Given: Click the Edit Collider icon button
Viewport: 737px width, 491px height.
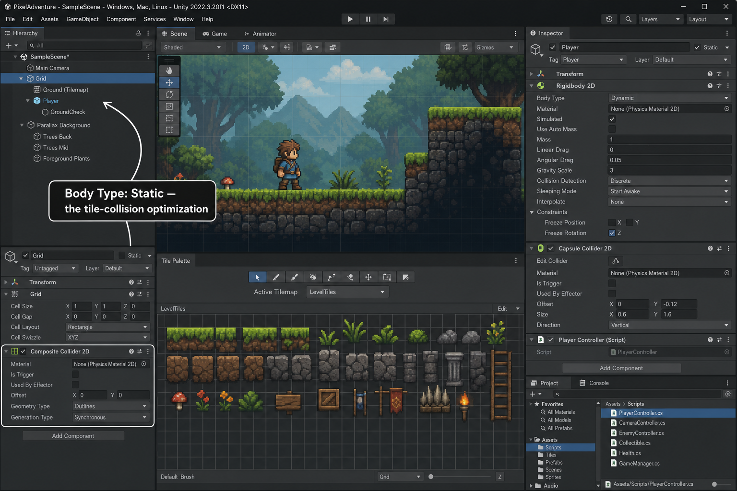Looking at the screenshot, I should pyautogui.click(x=616, y=261).
